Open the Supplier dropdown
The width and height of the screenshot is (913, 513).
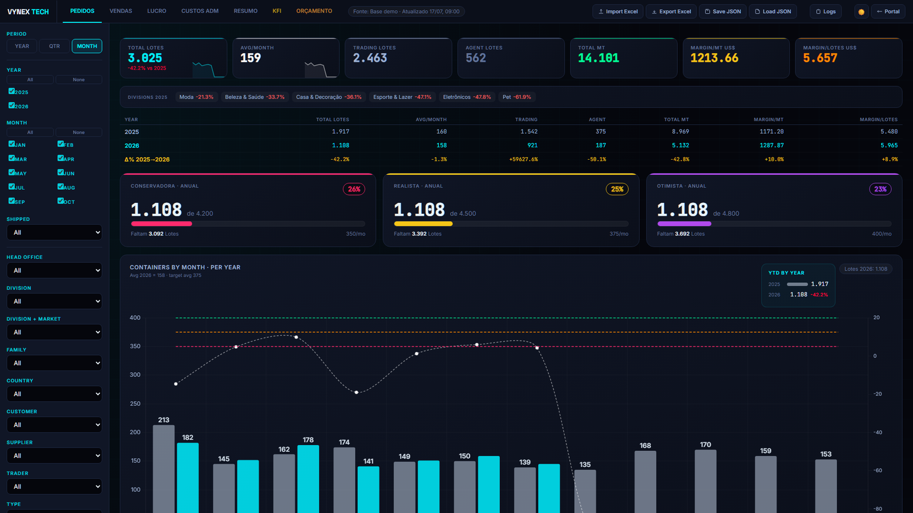point(54,455)
